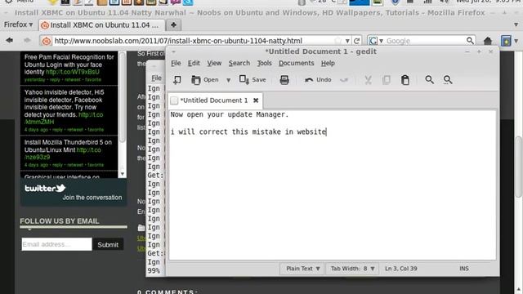The height and width of the screenshot is (294, 523).
Task: Open the Tab Width dropdown
Action: coord(352,269)
